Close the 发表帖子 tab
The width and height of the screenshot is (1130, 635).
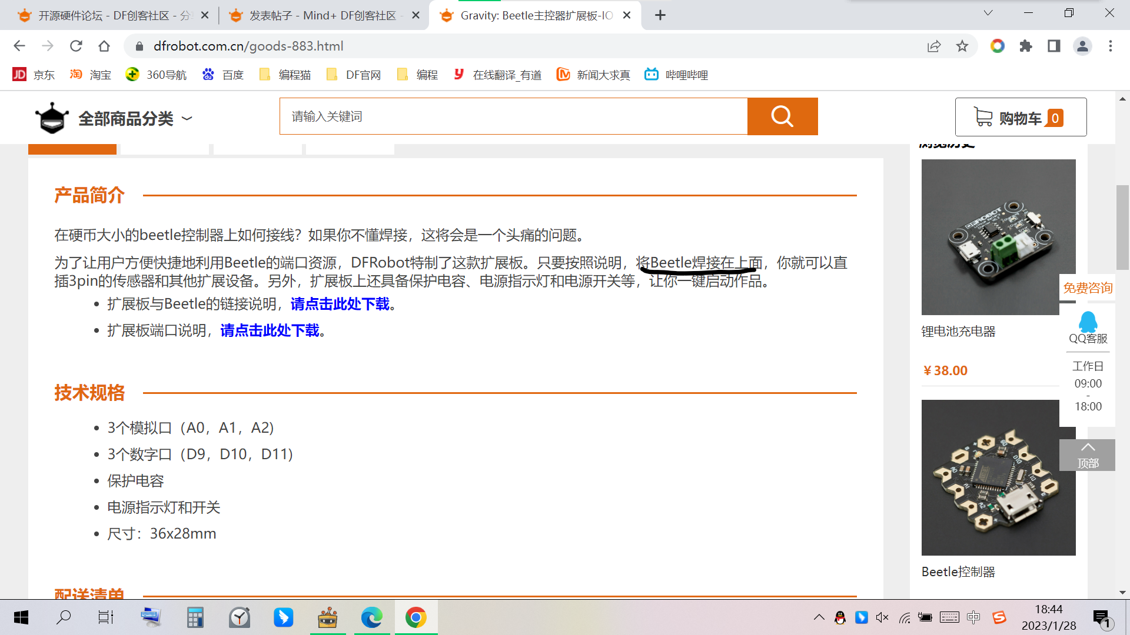click(416, 15)
